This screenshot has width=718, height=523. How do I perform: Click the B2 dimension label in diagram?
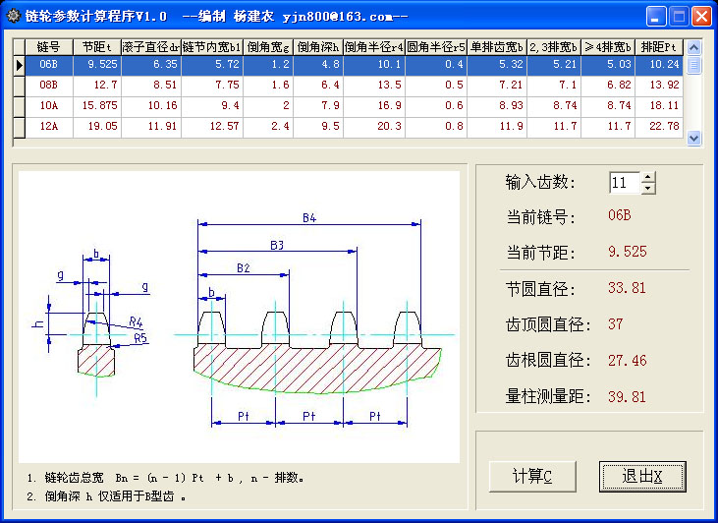point(244,268)
